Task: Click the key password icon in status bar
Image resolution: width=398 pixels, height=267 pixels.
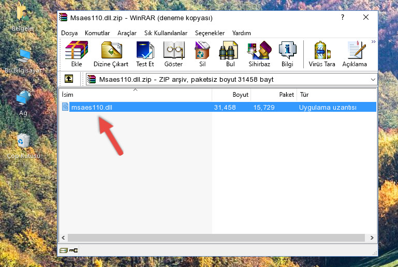Action: (x=73, y=250)
